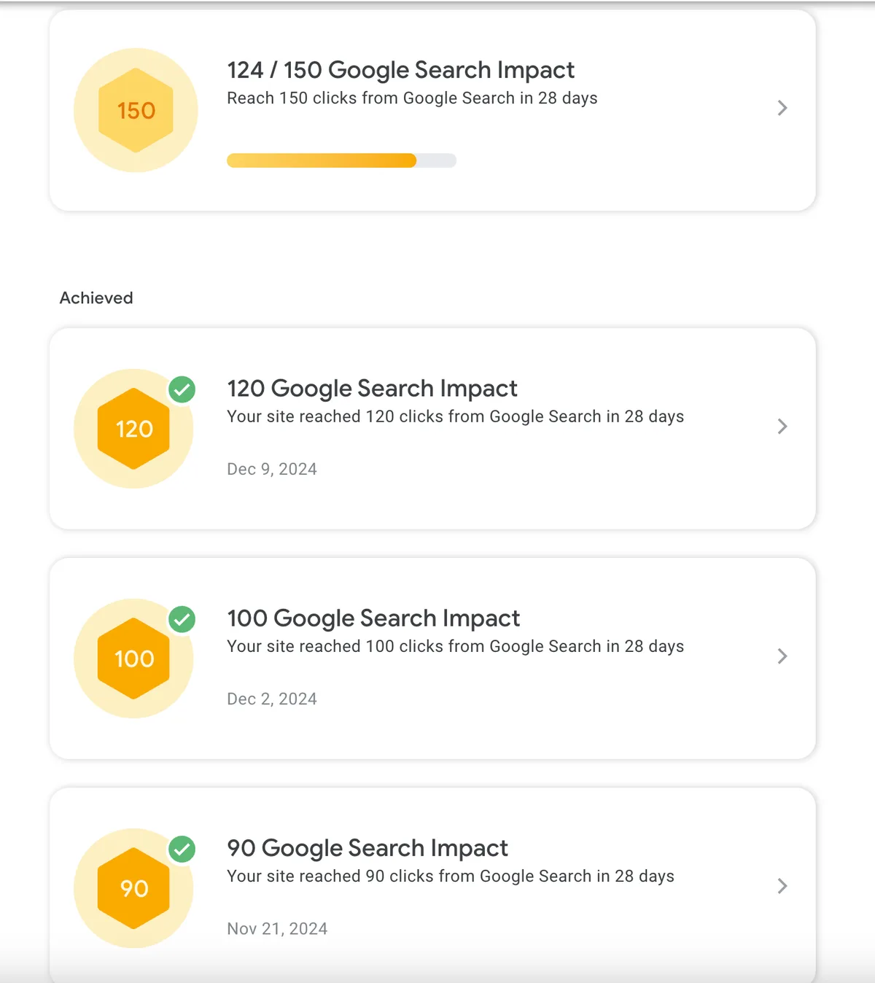Click the 150 hexagon badge icon
The width and height of the screenshot is (875, 983).
[x=136, y=110]
